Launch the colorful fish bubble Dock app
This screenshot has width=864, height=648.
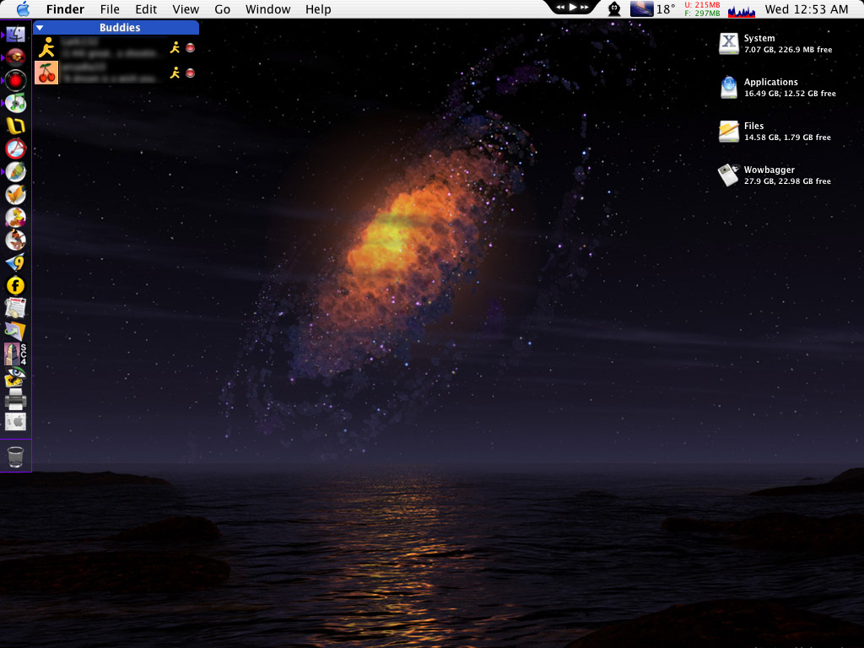tap(15, 172)
